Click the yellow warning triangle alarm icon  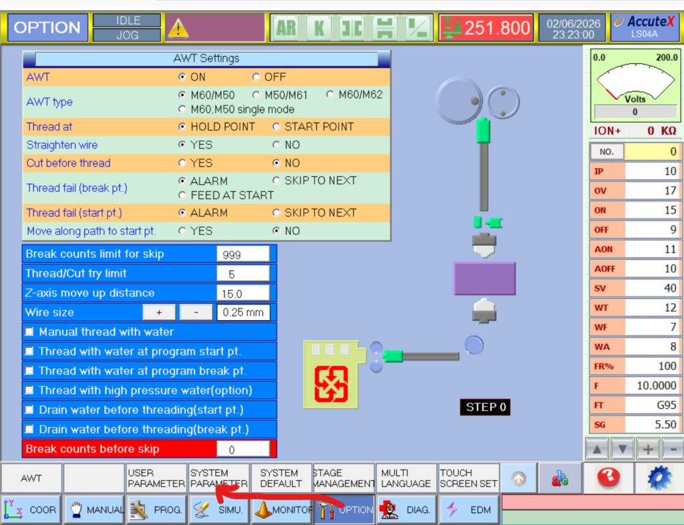pos(178,28)
